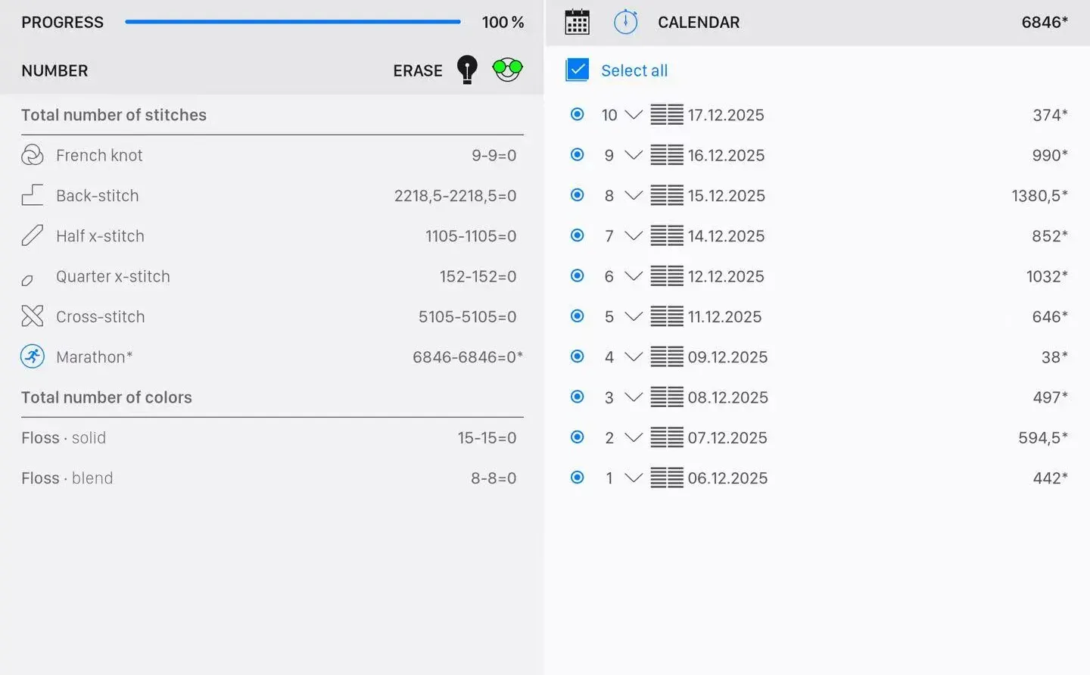The width and height of the screenshot is (1090, 675).
Task: Click the Quarter x-stitch icon
Action: (27, 281)
